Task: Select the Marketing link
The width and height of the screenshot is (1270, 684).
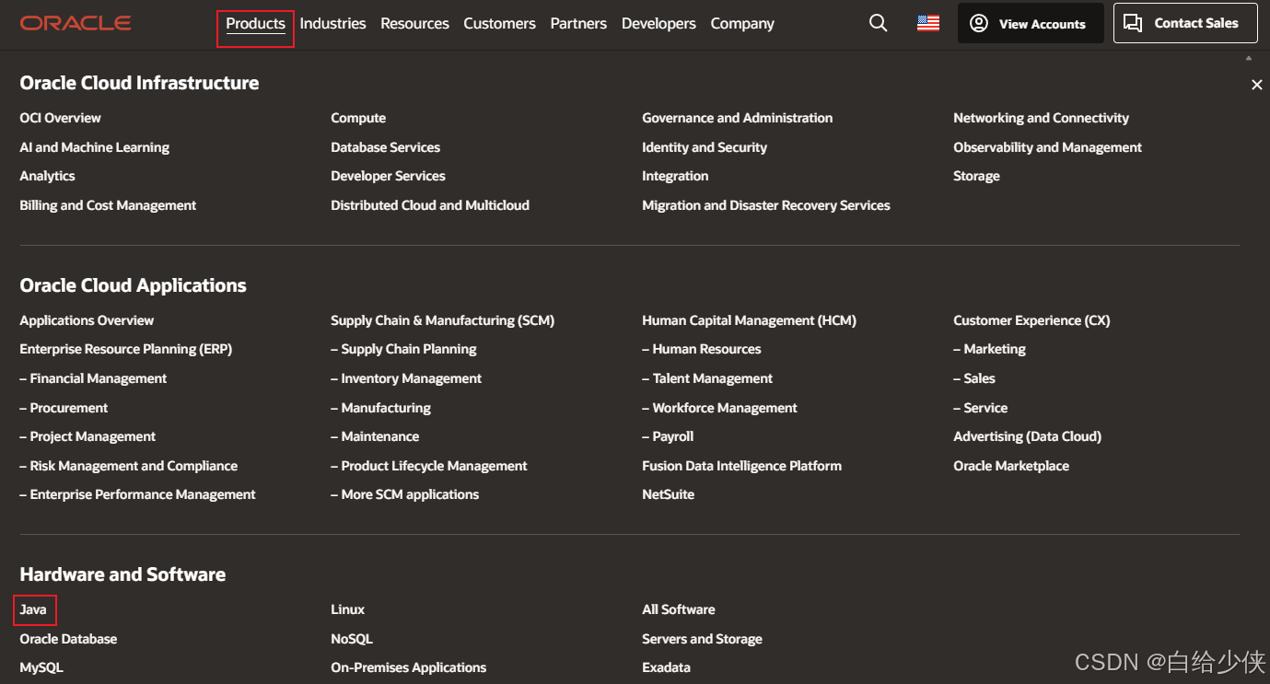Action: point(989,349)
